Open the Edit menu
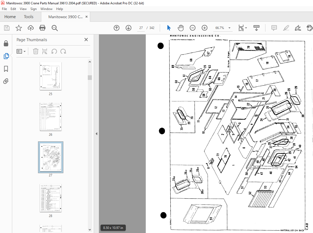 (x=13, y=9)
